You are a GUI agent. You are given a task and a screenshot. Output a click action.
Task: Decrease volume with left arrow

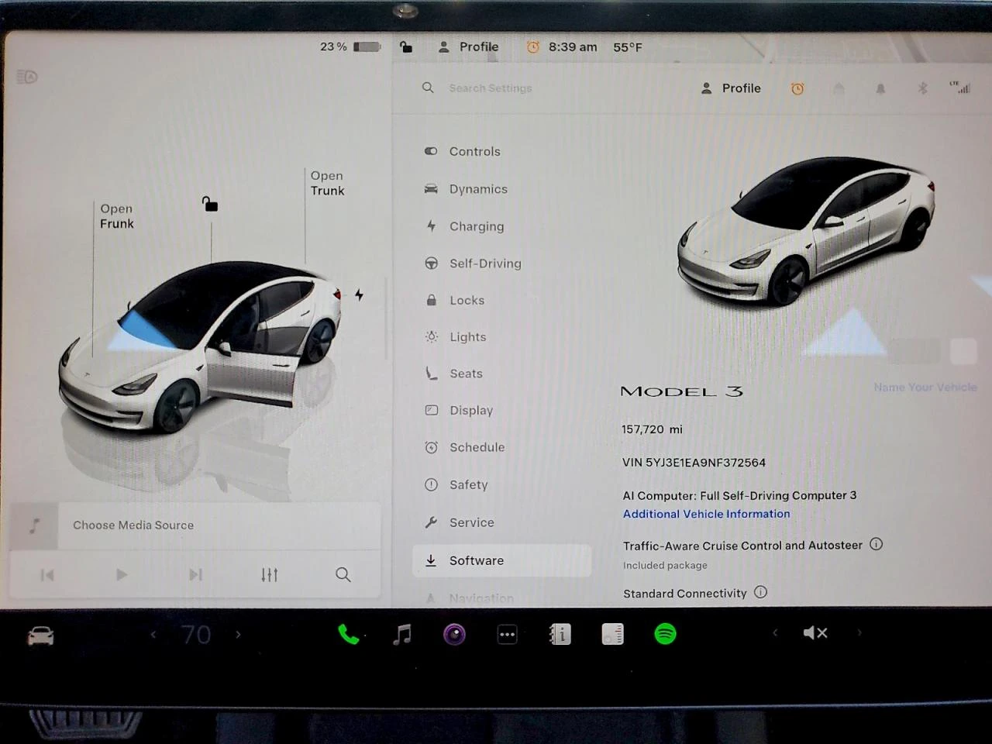[x=775, y=632]
